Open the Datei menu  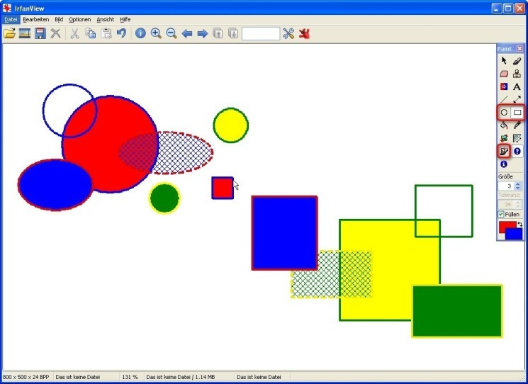11,20
